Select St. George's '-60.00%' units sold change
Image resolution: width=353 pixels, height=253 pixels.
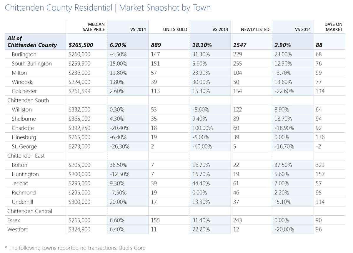202,147
